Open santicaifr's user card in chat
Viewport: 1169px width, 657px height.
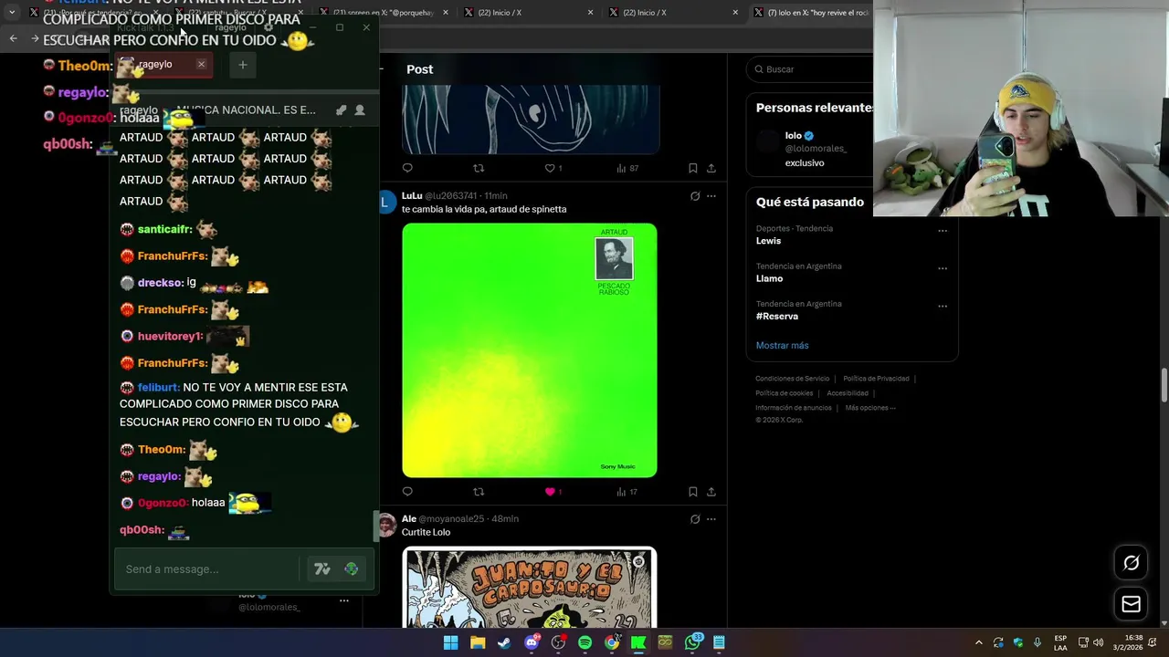click(164, 230)
